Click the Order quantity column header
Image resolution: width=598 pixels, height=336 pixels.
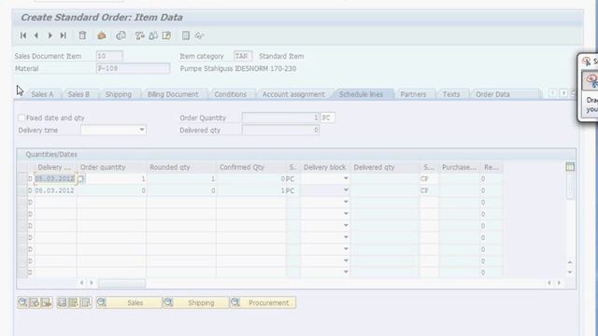tap(111, 167)
